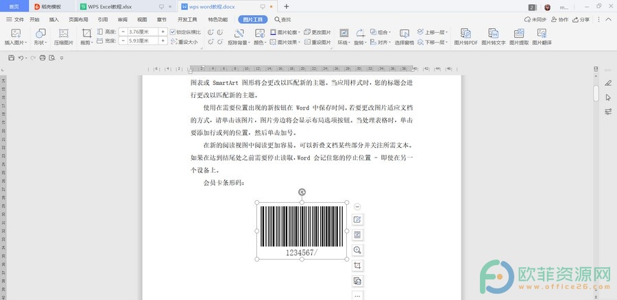Click the barcode image in the document

click(302, 231)
